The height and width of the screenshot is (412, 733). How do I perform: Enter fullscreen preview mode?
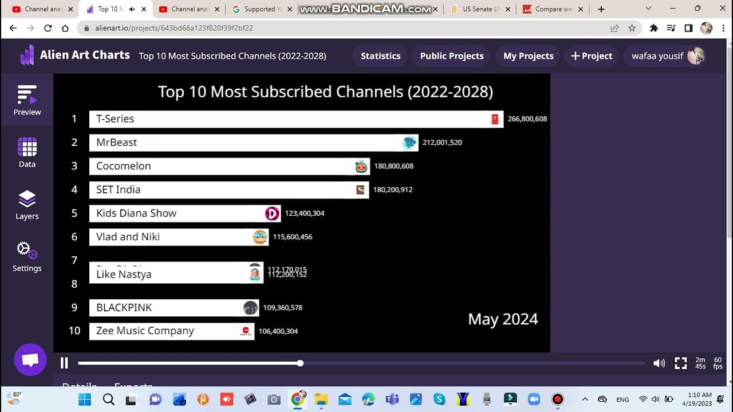tap(680, 363)
